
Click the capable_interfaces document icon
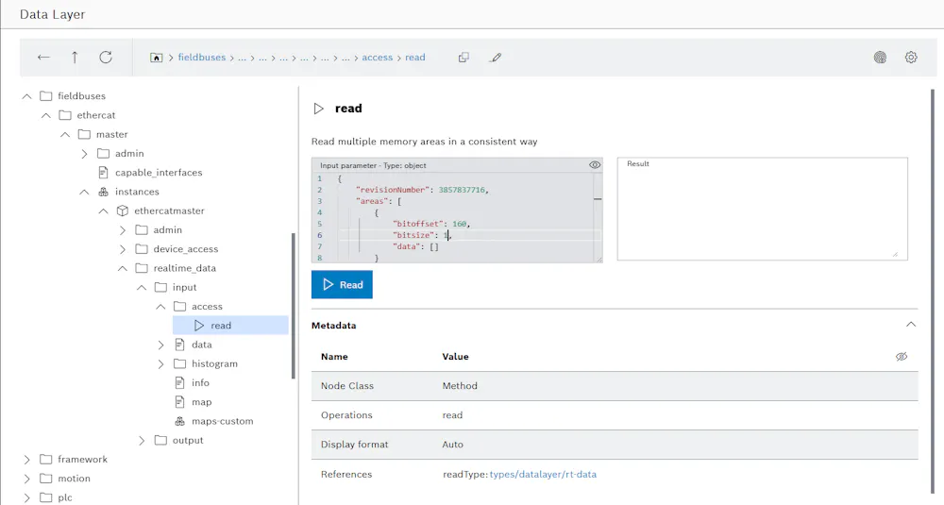click(x=103, y=172)
